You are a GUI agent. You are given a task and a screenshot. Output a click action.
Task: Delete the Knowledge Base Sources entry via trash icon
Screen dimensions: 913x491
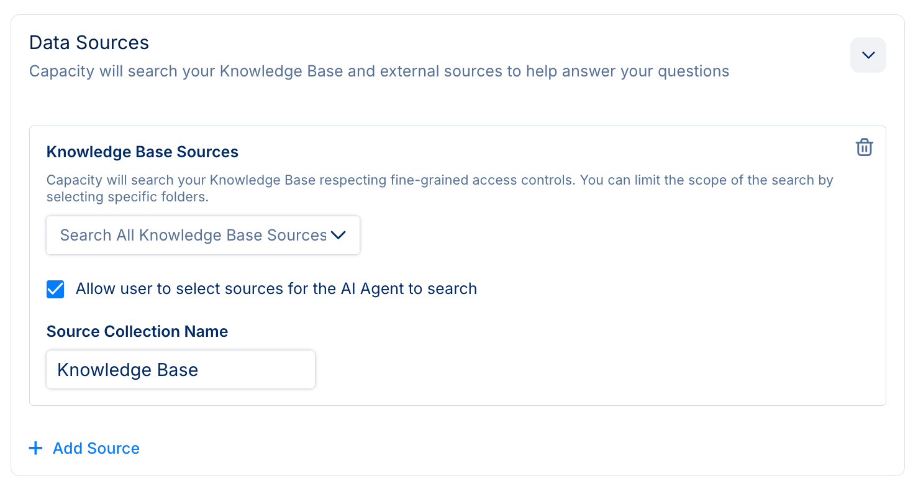864,147
